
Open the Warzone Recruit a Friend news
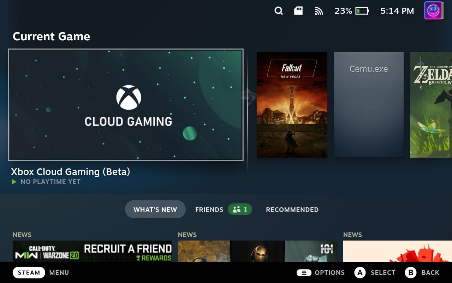click(x=92, y=251)
